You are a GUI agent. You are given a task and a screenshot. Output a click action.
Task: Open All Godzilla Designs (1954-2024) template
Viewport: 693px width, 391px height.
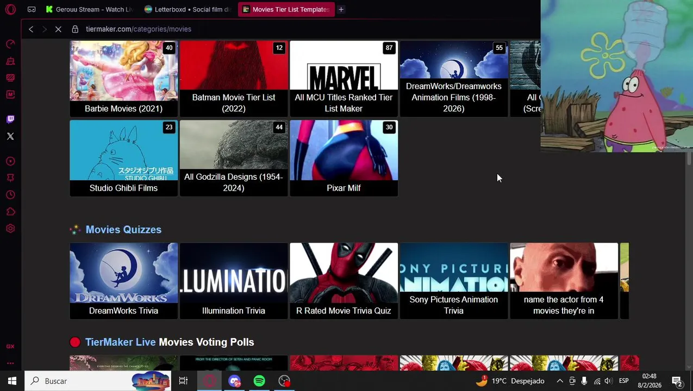coord(234,158)
